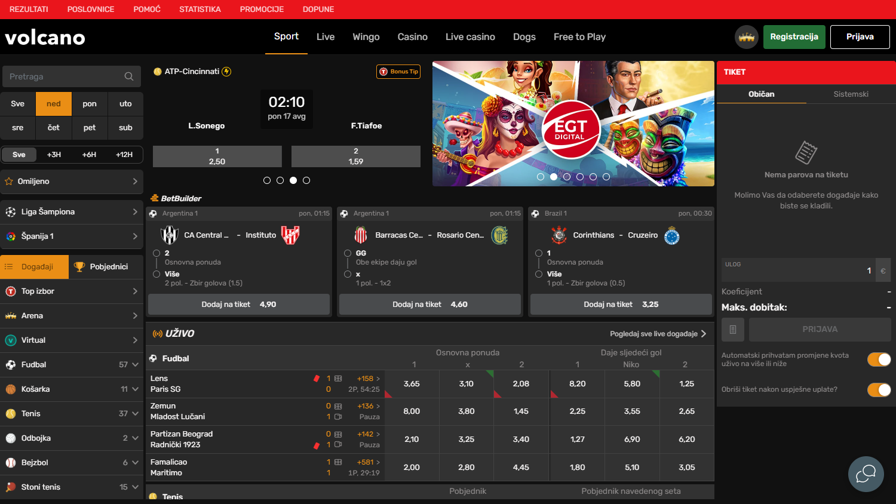Open PROMOCIJE in top menu
The width and height of the screenshot is (896, 504).
[x=262, y=10]
